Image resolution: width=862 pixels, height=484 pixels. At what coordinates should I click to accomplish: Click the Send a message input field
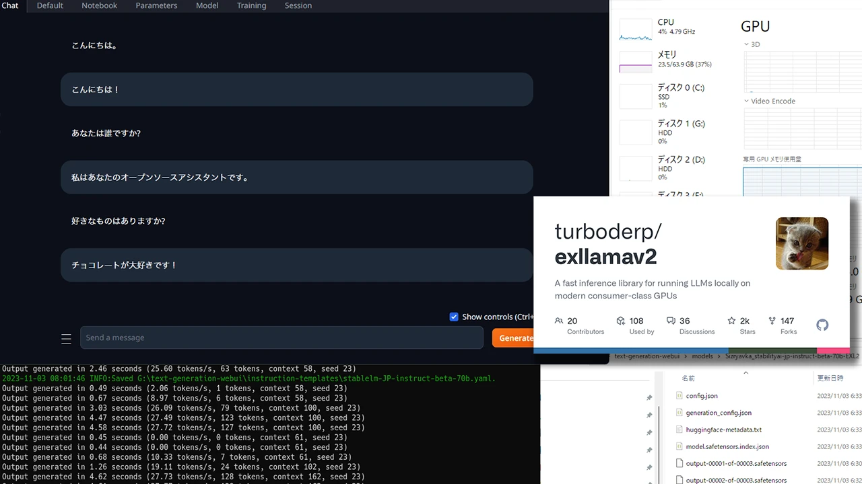[x=281, y=337]
